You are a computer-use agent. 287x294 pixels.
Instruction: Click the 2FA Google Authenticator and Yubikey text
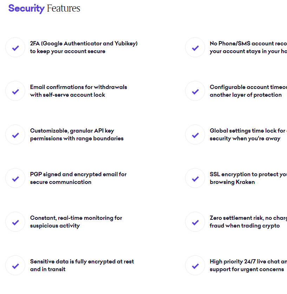[x=84, y=47]
